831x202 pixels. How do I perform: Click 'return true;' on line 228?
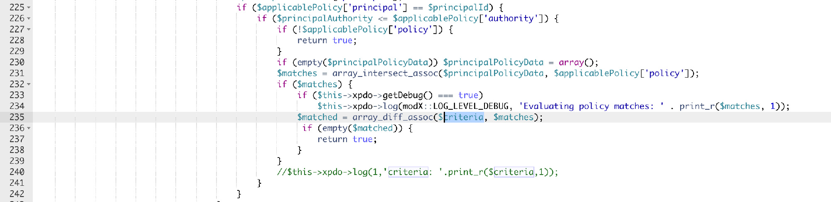pos(327,40)
